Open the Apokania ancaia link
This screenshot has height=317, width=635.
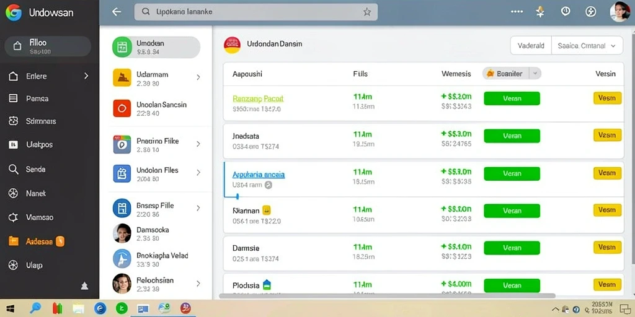pos(259,175)
